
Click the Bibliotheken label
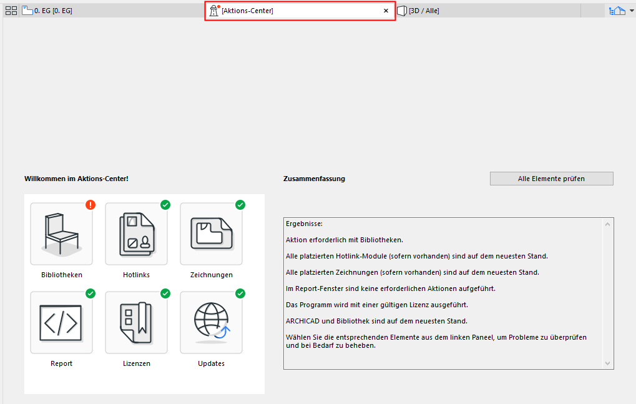click(x=62, y=275)
